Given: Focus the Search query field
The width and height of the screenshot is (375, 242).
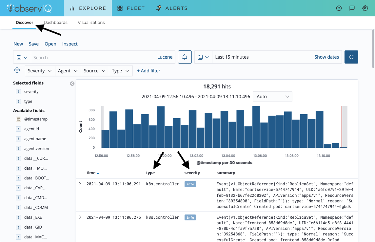Looking at the screenshot, I should click(x=93, y=57).
